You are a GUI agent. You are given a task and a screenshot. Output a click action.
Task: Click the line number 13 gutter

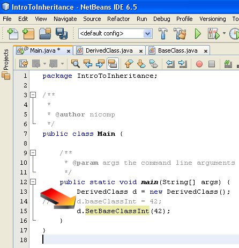point(24,192)
